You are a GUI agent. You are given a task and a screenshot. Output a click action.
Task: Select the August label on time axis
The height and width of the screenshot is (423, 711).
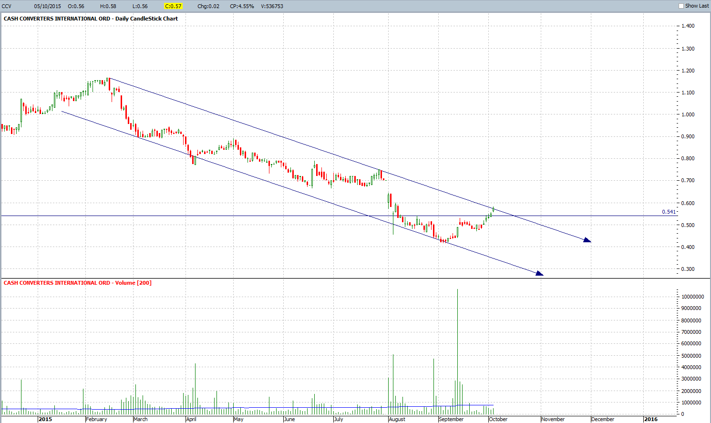[x=397, y=419]
